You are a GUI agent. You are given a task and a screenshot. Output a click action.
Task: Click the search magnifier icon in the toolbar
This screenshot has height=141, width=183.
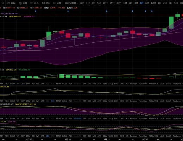tap(2, 3)
